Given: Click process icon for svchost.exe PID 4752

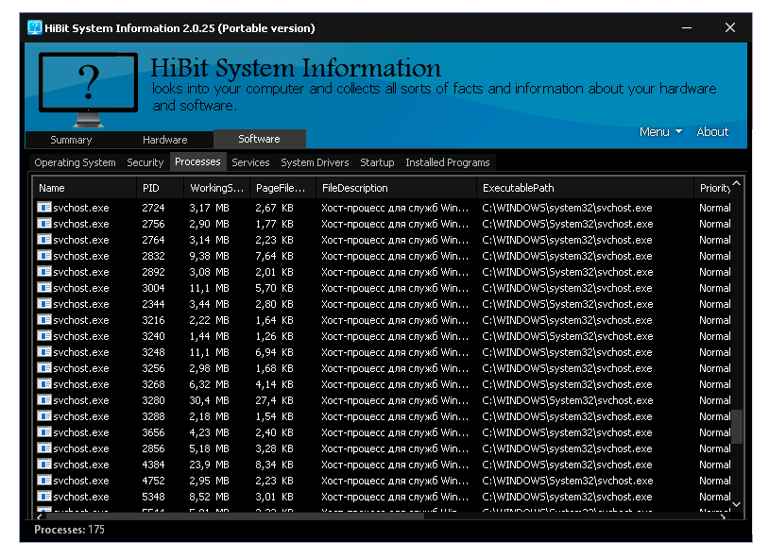Looking at the screenshot, I should [44, 481].
